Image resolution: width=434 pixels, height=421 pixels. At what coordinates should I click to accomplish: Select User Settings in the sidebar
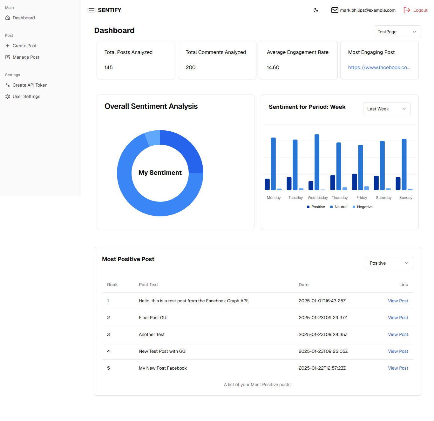pos(26,96)
